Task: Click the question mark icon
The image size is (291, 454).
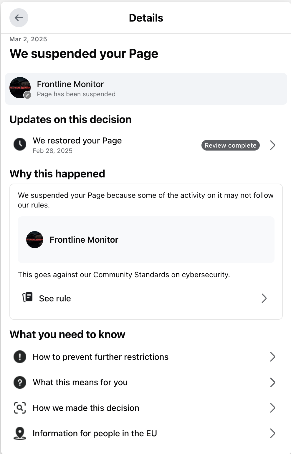Action: tap(20, 382)
